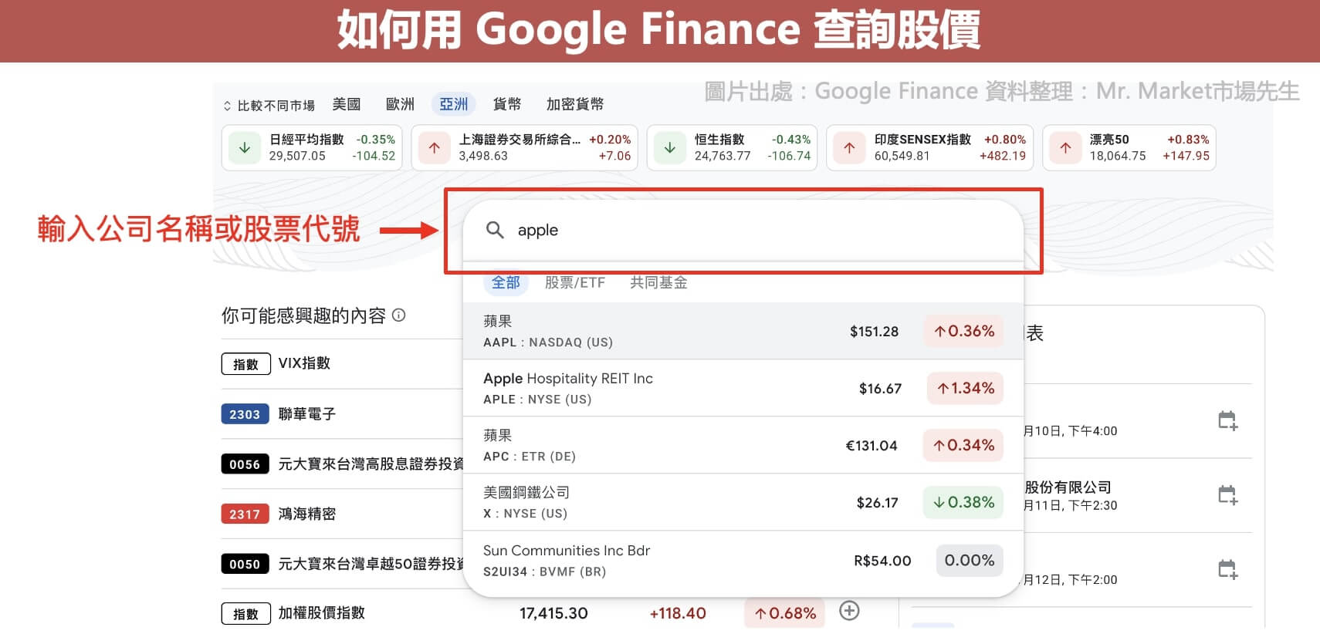Click the €131.04 price
The height and width of the screenshot is (634, 1320).
[x=872, y=446]
